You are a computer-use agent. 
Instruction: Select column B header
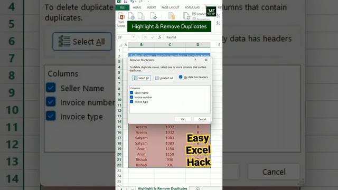coord(142,45)
